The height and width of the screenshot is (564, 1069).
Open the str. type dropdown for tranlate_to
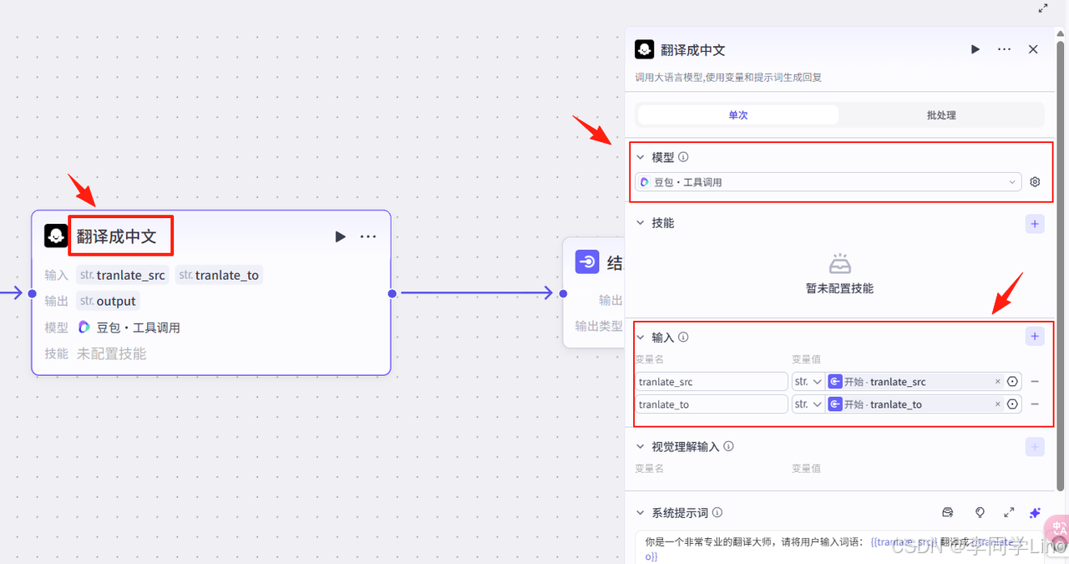tap(808, 404)
